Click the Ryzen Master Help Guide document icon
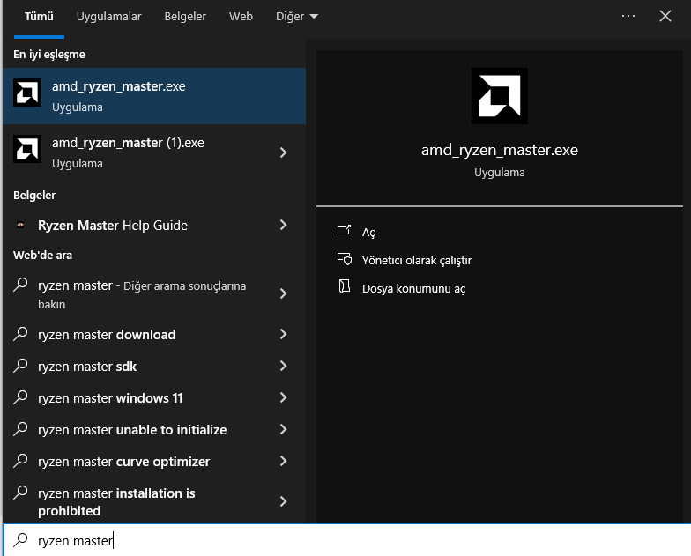This screenshot has height=556, width=691. 21,226
